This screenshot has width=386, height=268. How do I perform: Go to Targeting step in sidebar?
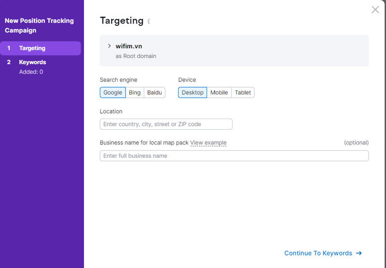point(32,48)
